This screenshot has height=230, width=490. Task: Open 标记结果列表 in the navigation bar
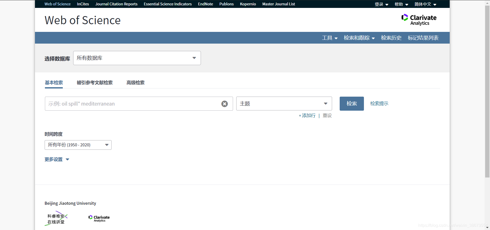click(423, 38)
